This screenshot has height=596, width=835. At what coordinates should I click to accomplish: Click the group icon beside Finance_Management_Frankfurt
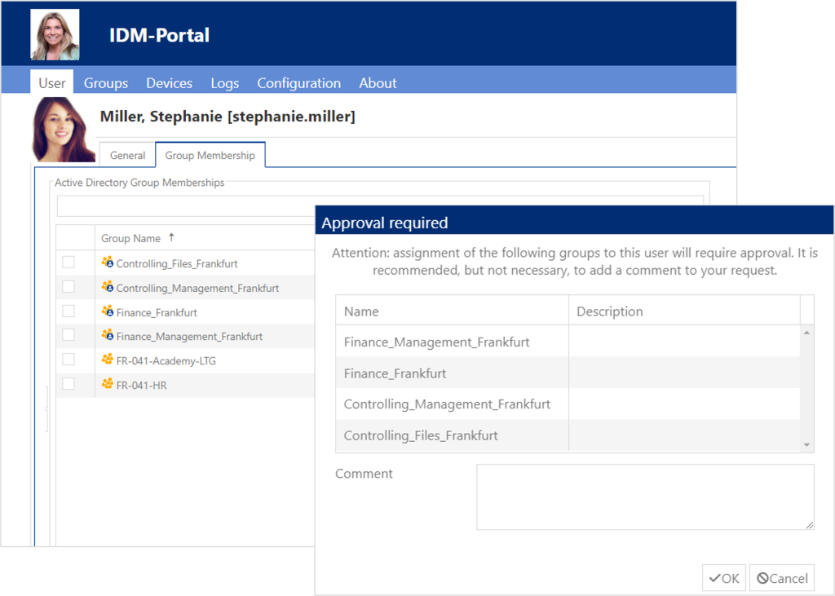[108, 335]
